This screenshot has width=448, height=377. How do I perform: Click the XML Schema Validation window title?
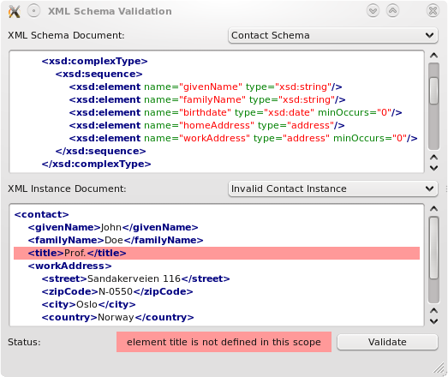(x=110, y=11)
